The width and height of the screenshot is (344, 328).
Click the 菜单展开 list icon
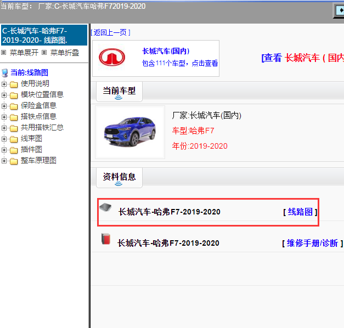tap(3, 53)
